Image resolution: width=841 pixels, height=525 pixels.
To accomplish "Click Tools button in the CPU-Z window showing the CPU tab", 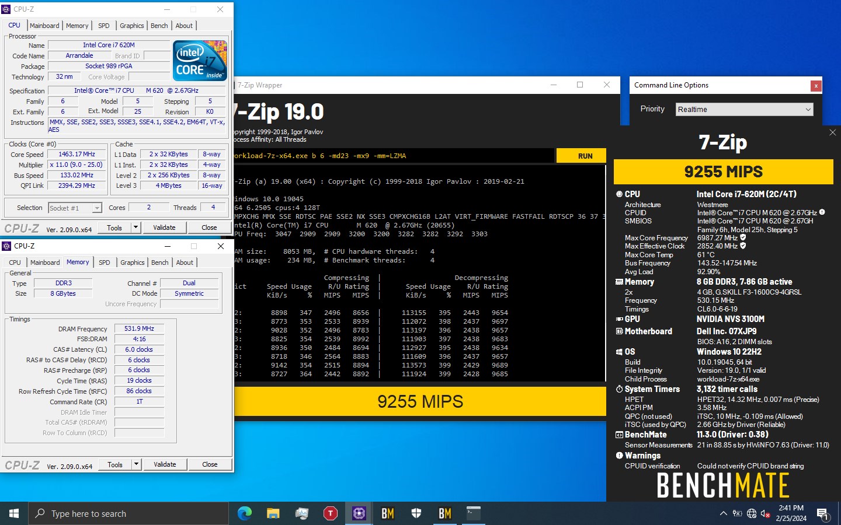I will (114, 228).
